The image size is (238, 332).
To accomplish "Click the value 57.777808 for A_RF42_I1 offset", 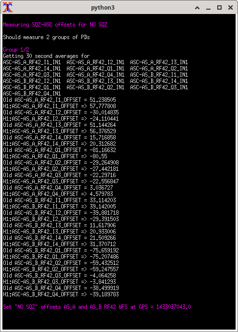I will pyautogui.click(x=103, y=106).
